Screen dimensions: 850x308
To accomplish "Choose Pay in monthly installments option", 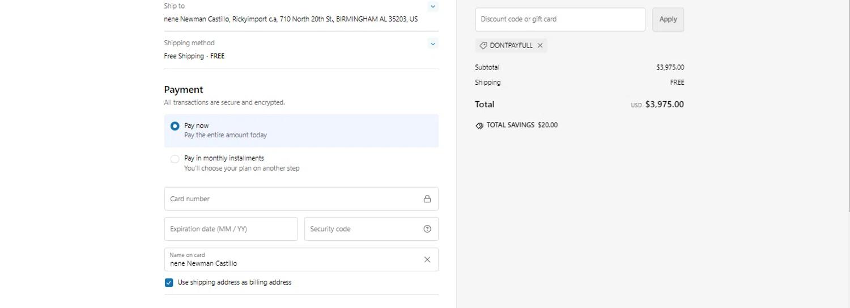I will 175,159.
